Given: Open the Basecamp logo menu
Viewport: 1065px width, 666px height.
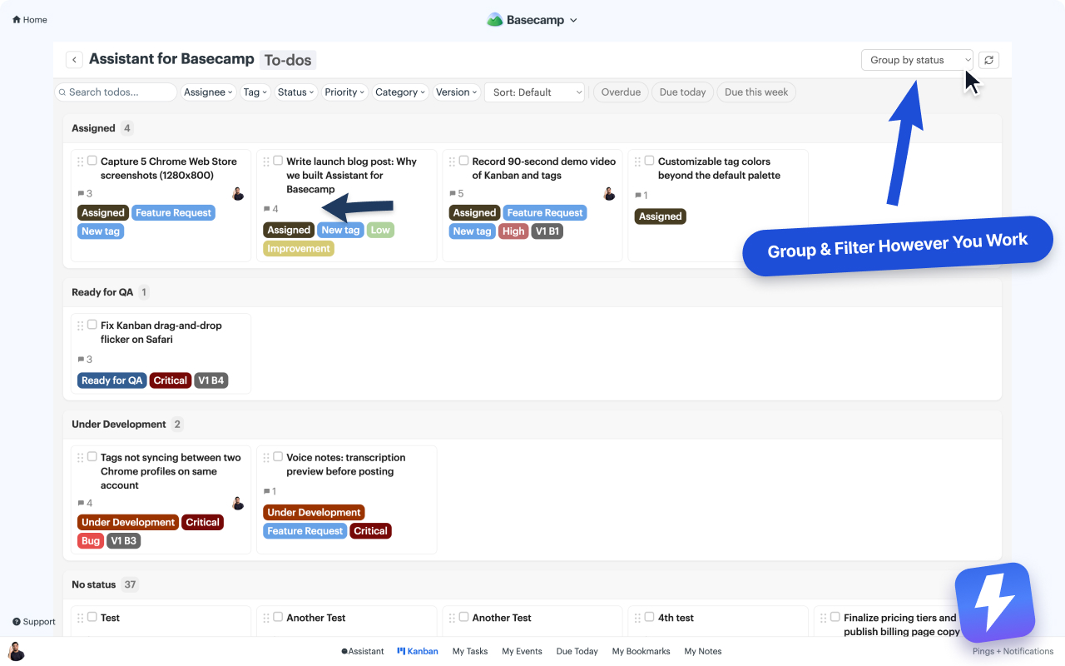Looking at the screenshot, I should [x=532, y=20].
